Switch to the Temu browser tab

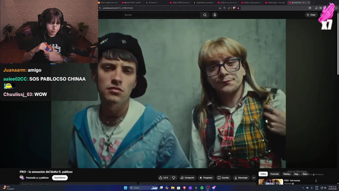click(x=109, y=3)
